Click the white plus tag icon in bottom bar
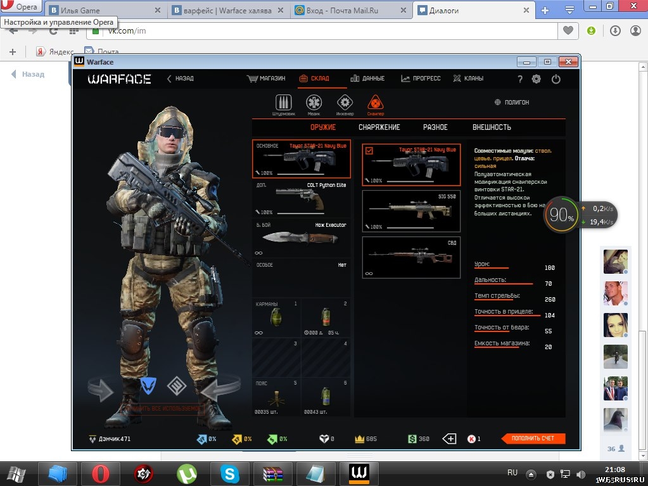Screen dimensions: 648x486 (449, 439)
